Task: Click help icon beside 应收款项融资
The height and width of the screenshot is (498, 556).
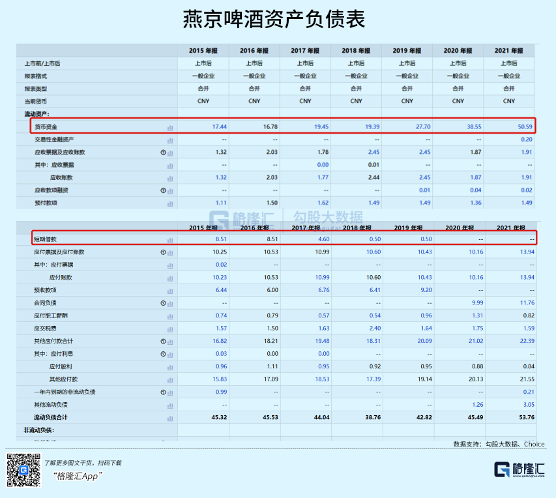Action: point(163,190)
